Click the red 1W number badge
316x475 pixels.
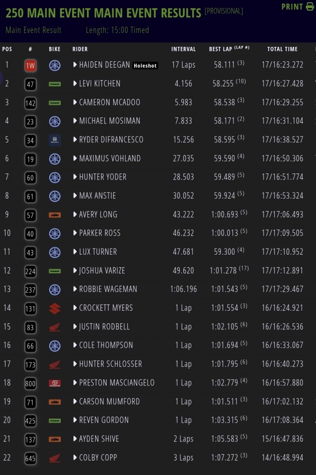click(30, 65)
